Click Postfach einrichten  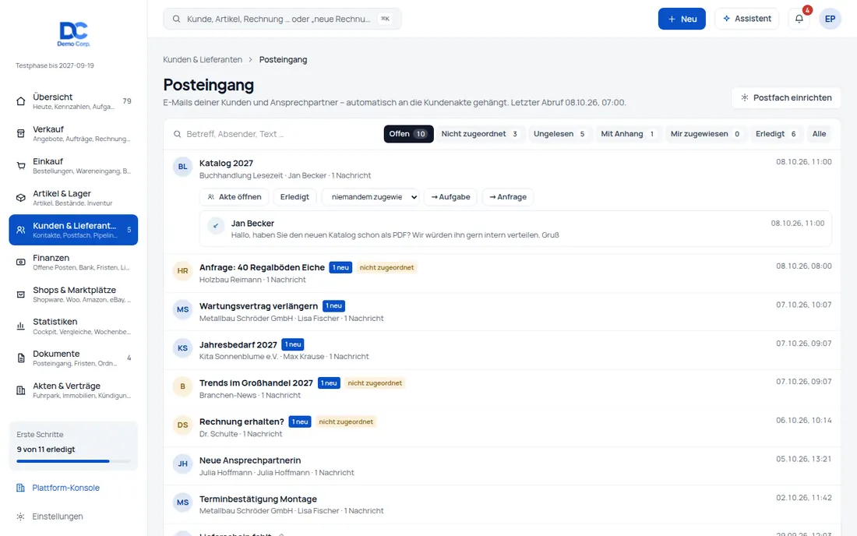[x=785, y=98]
